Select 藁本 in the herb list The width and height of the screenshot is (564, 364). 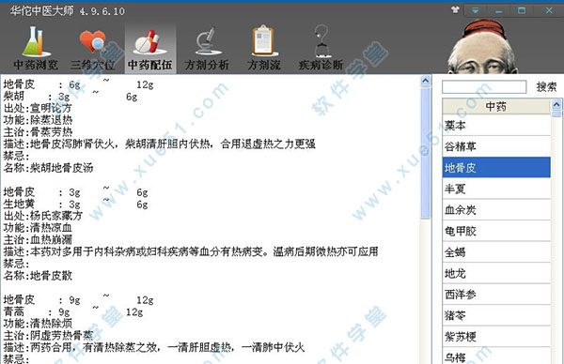click(496, 126)
